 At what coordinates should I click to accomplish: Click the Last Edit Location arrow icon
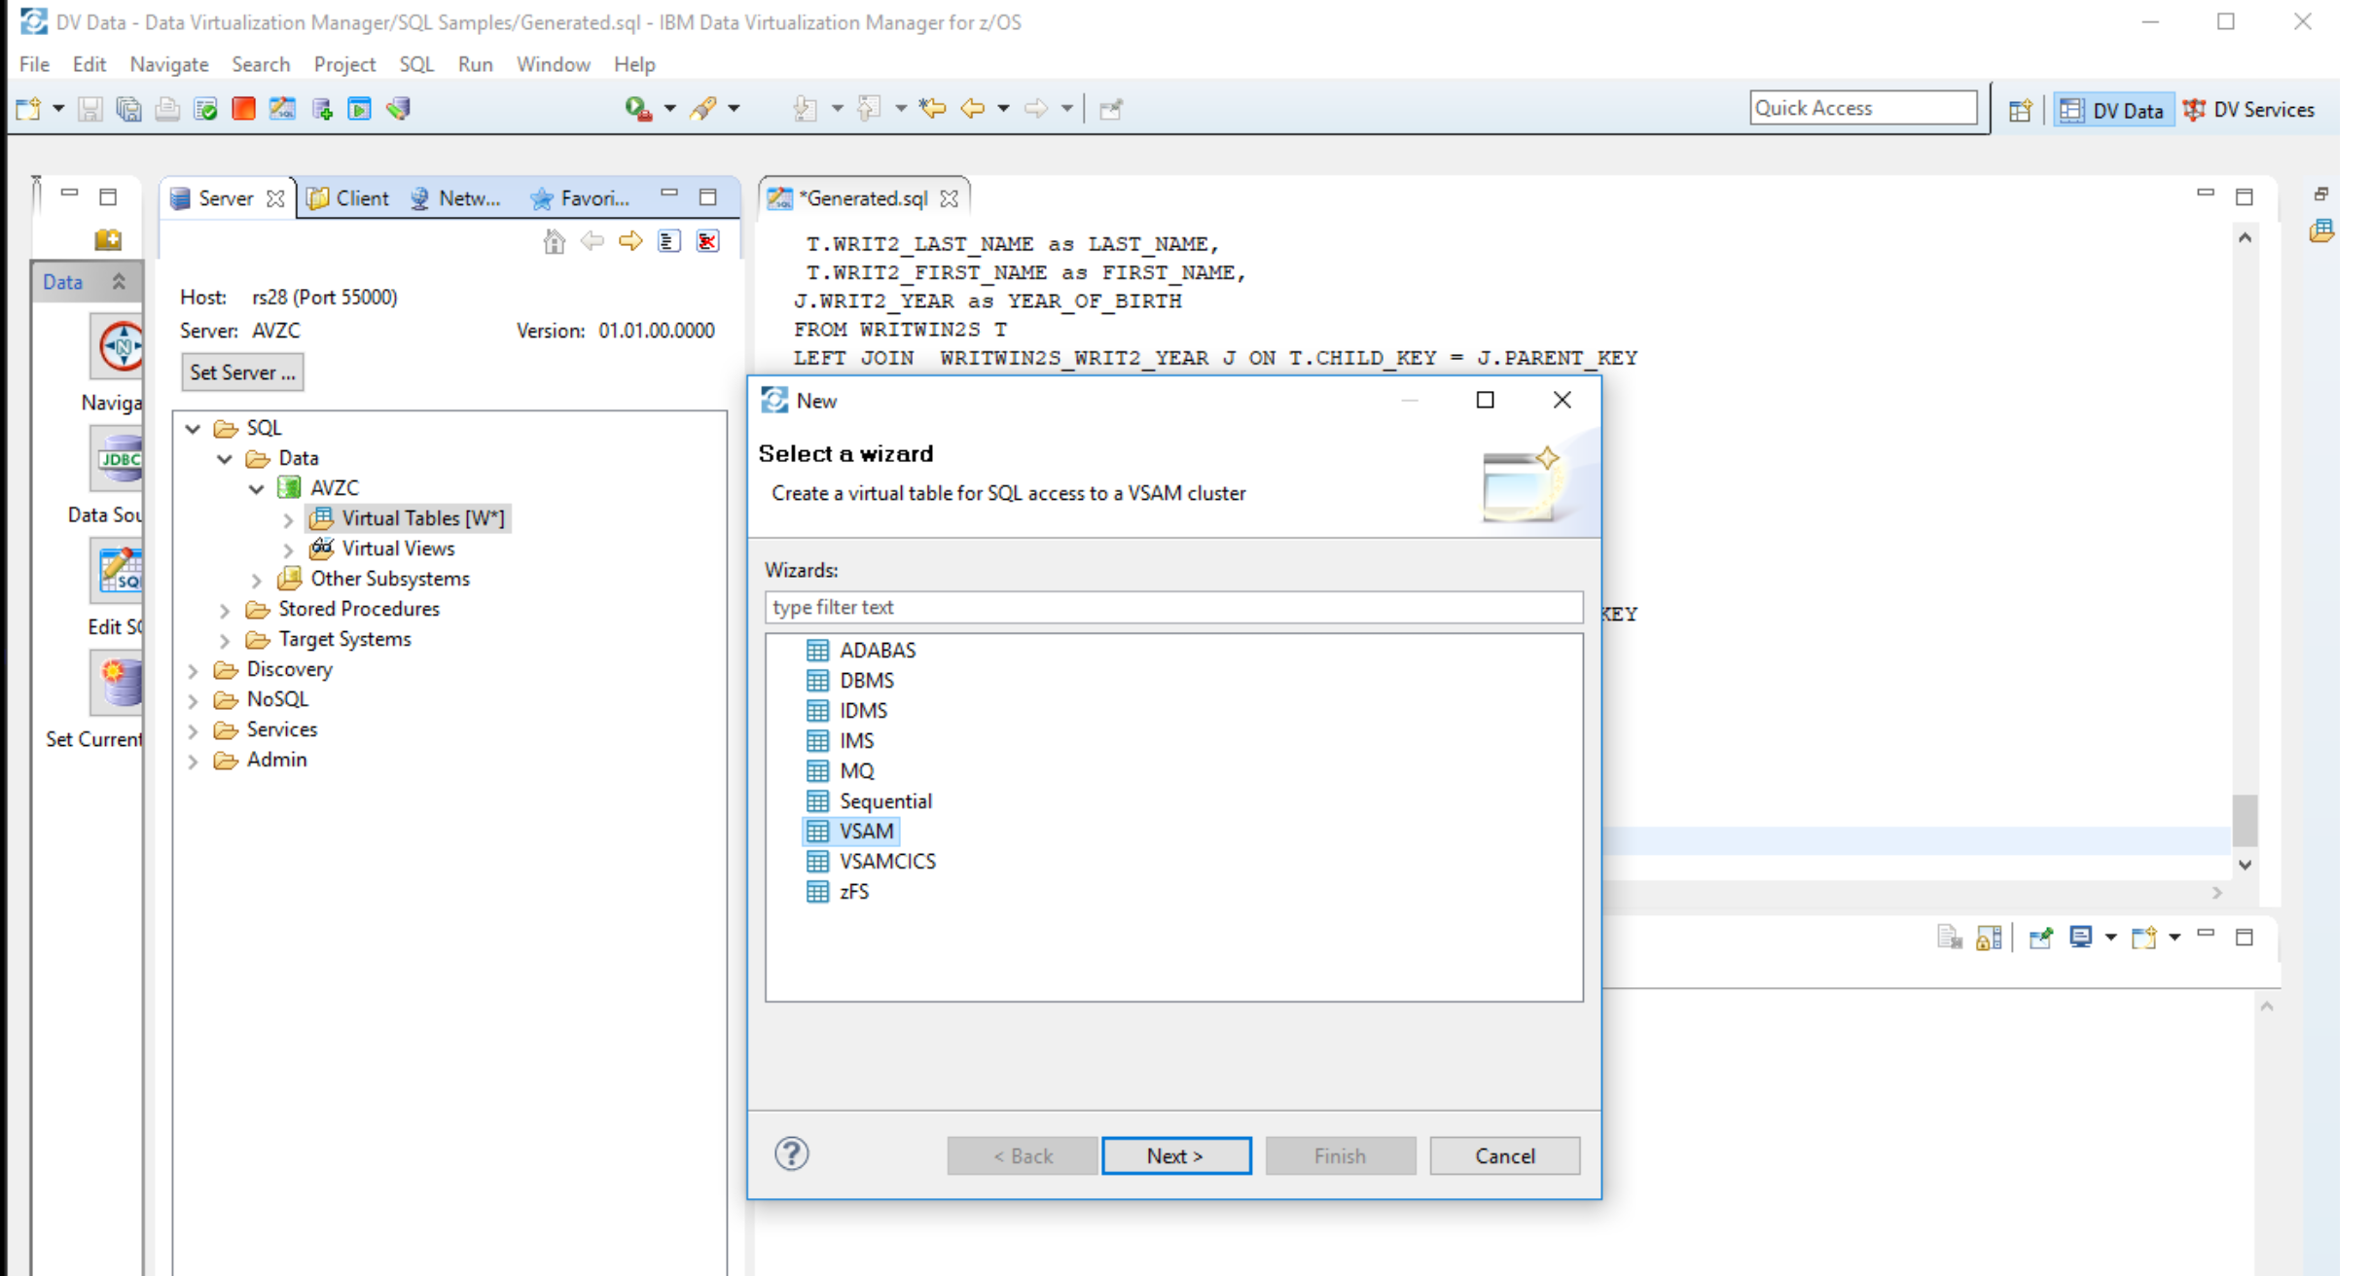click(932, 108)
